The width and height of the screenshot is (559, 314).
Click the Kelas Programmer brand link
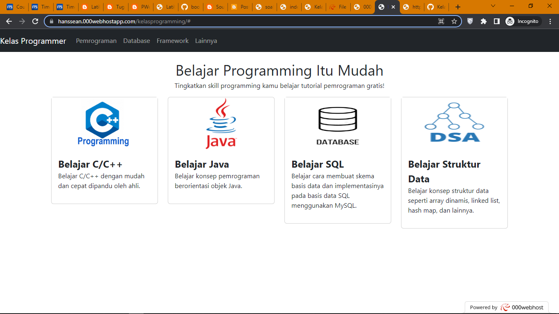(33, 41)
